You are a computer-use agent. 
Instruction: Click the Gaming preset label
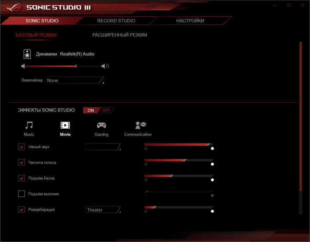pos(102,135)
